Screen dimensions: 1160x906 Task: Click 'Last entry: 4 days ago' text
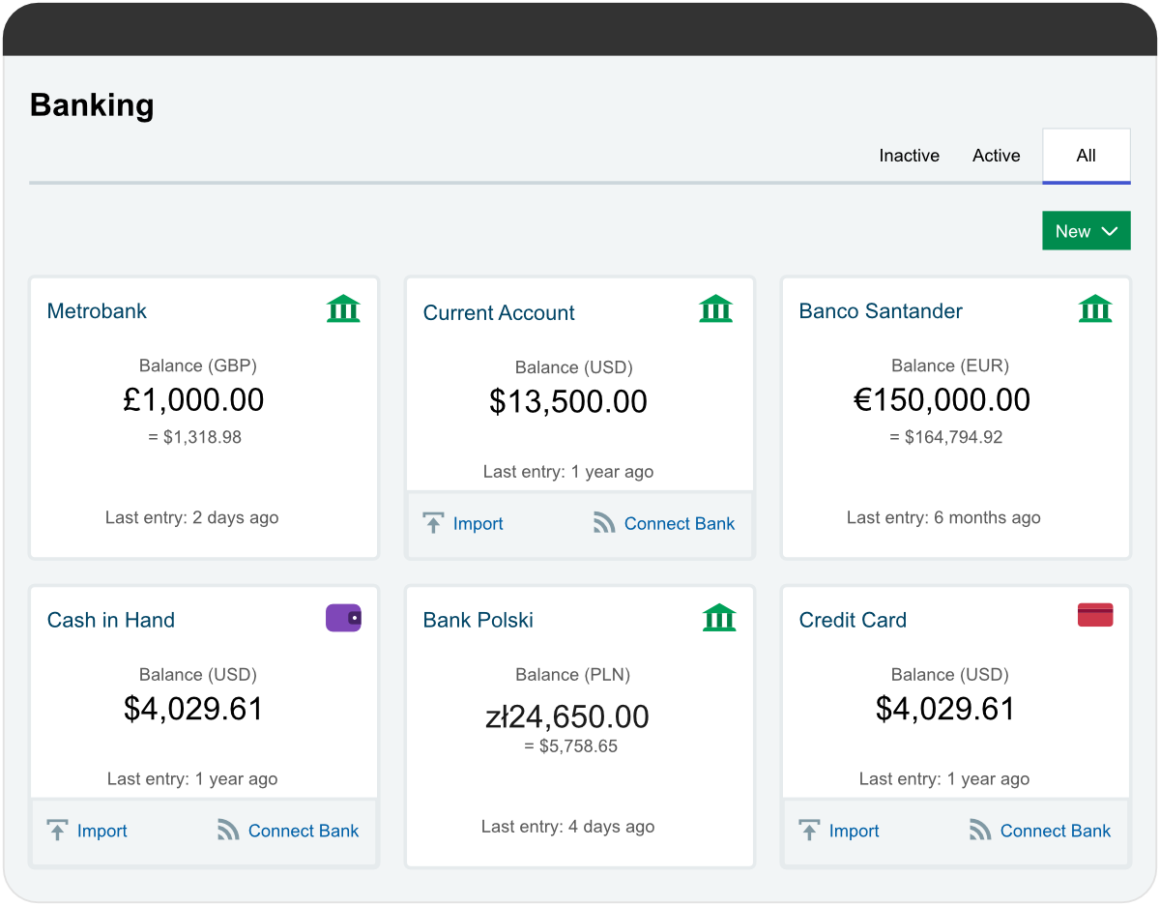tap(568, 827)
